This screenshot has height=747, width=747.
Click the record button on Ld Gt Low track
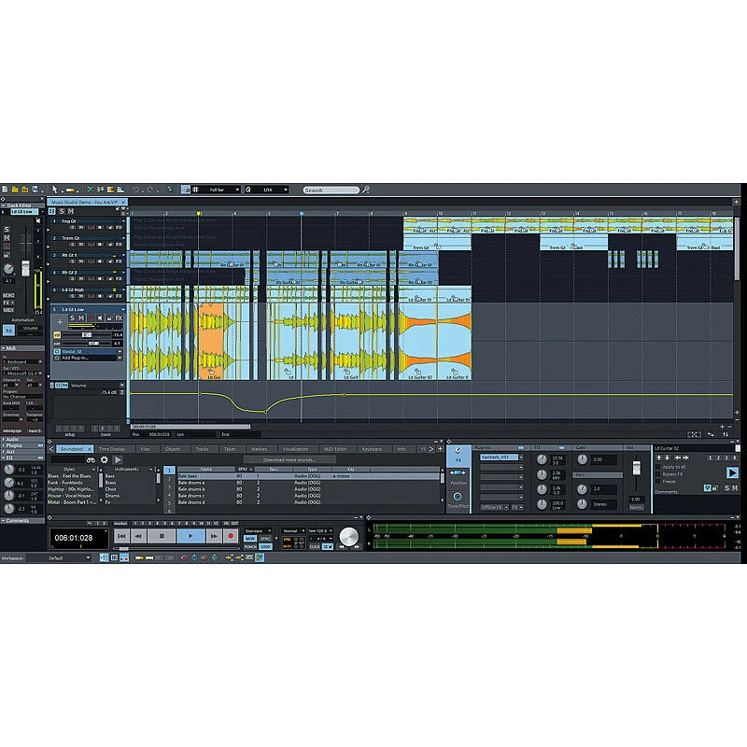click(91, 317)
